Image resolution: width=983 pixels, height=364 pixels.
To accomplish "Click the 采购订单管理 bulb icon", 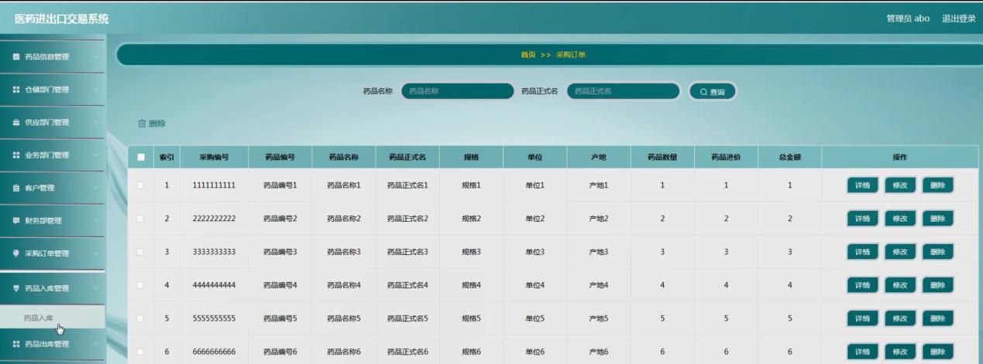I will [x=15, y=253].
